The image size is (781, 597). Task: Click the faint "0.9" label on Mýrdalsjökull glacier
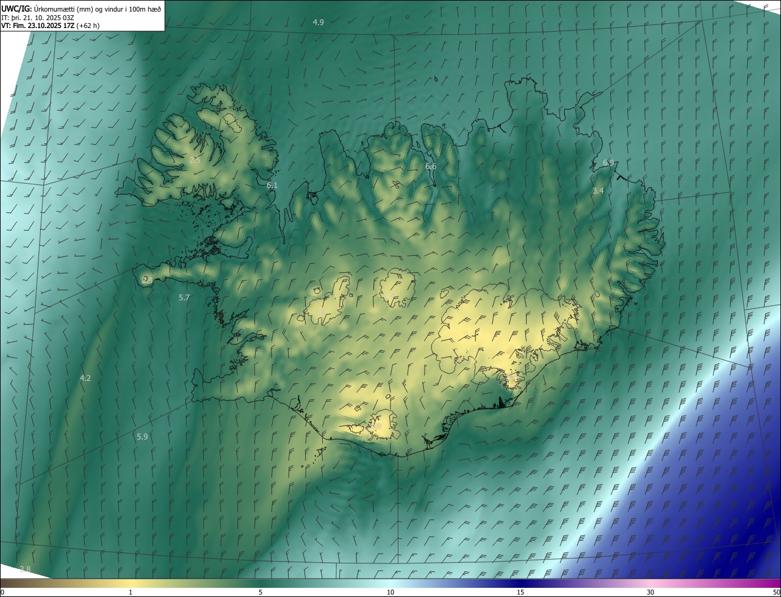point(376,427)
